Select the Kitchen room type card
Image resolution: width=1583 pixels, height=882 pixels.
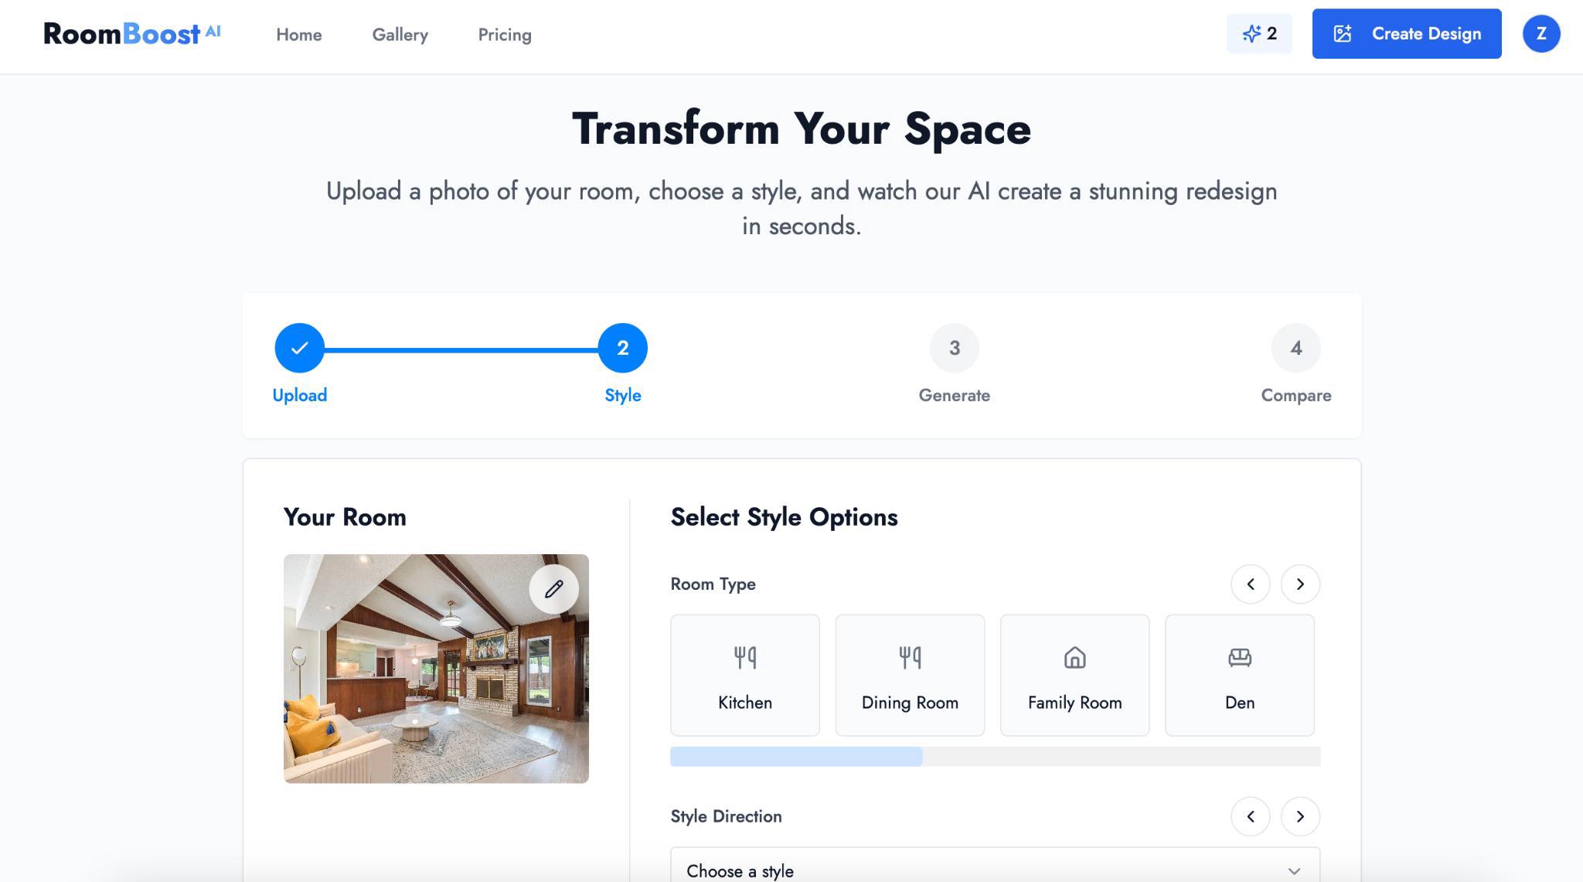[x=744, y=675]
